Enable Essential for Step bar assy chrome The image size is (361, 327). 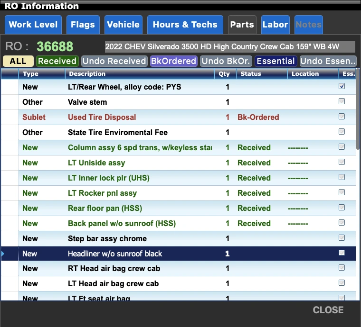click(x=342, y=238)
